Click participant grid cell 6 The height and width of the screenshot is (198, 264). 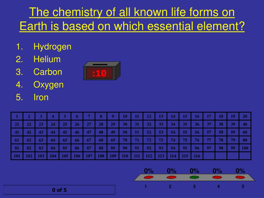pos(77,116)
